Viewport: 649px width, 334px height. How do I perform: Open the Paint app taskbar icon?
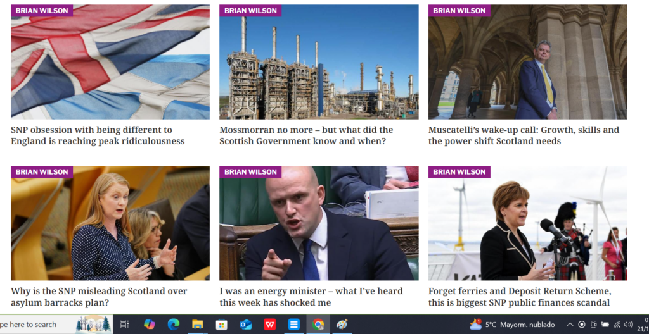coord(342,325)
